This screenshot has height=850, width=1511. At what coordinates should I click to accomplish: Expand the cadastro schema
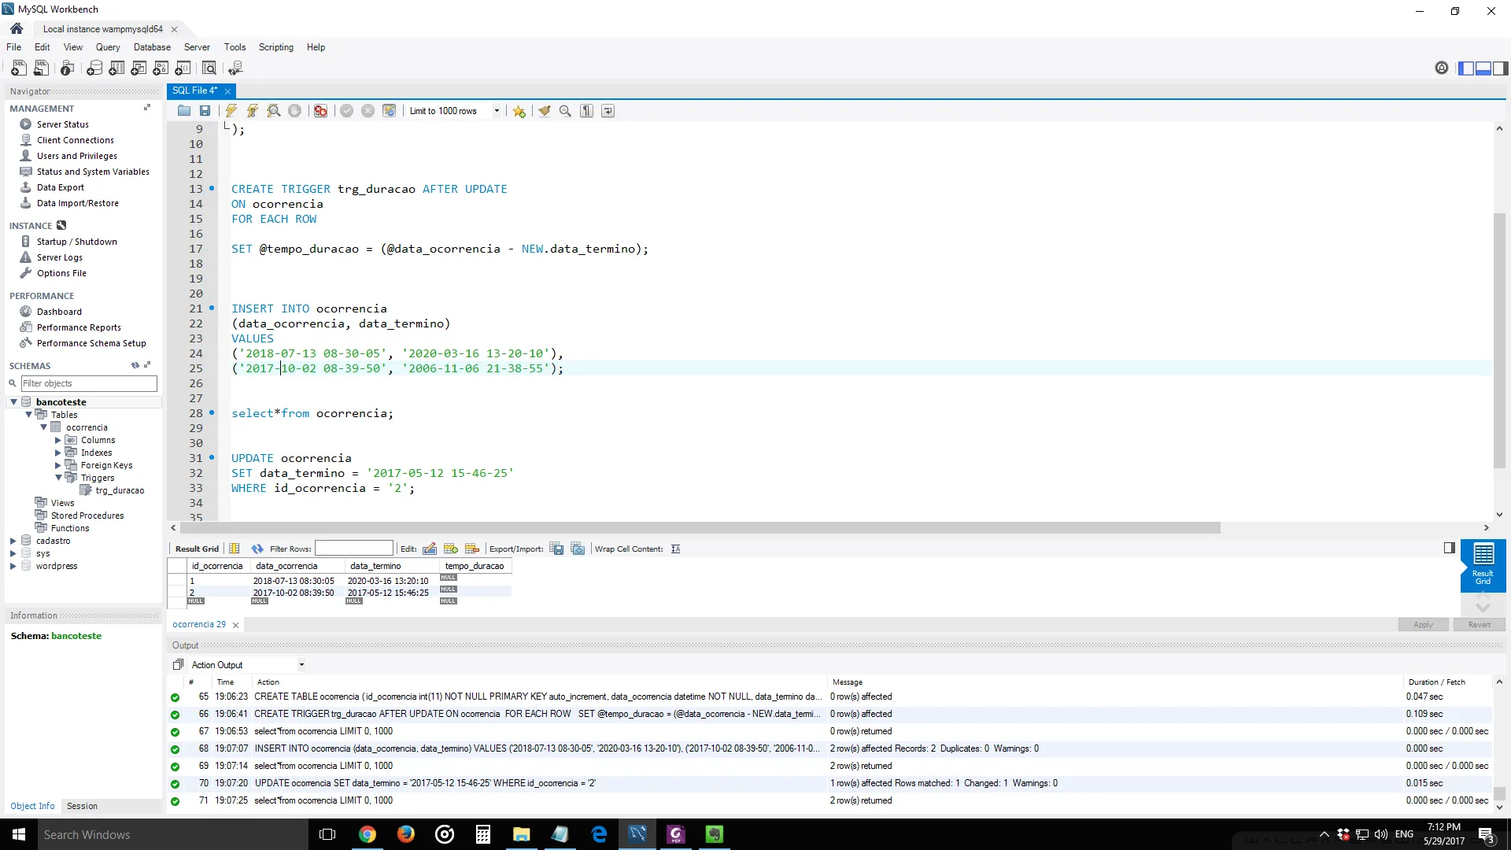(x=13, y=541)
